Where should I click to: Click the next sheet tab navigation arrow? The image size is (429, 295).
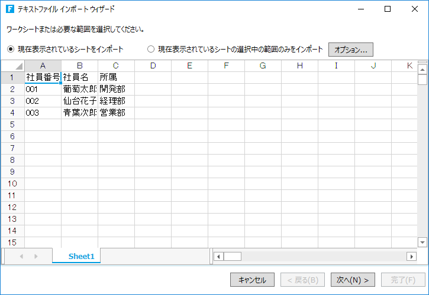pyautogui.click(x=36, y=257)
